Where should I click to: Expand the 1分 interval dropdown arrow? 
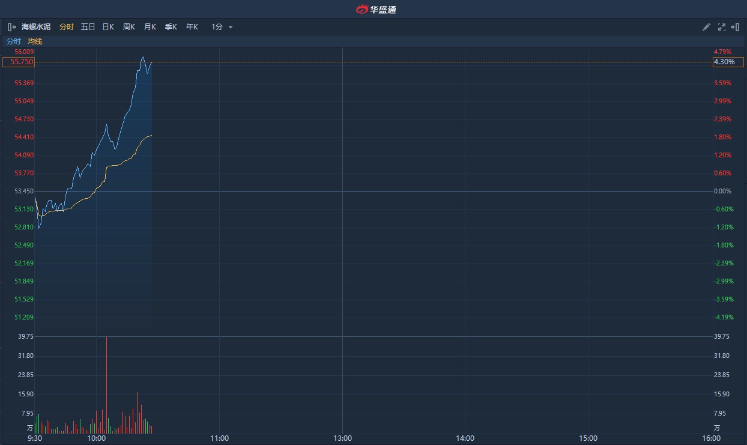(x=231, y=27)
